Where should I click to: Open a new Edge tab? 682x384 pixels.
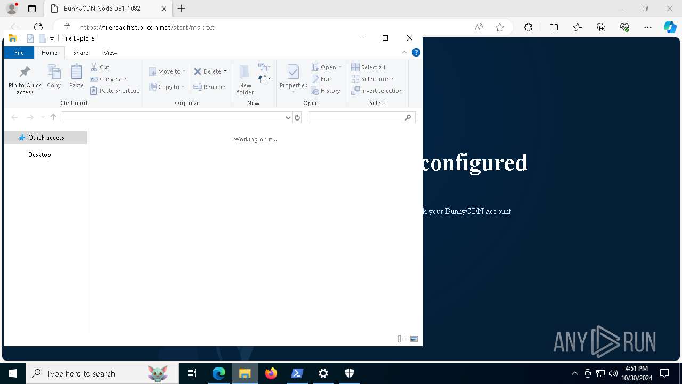182,9
